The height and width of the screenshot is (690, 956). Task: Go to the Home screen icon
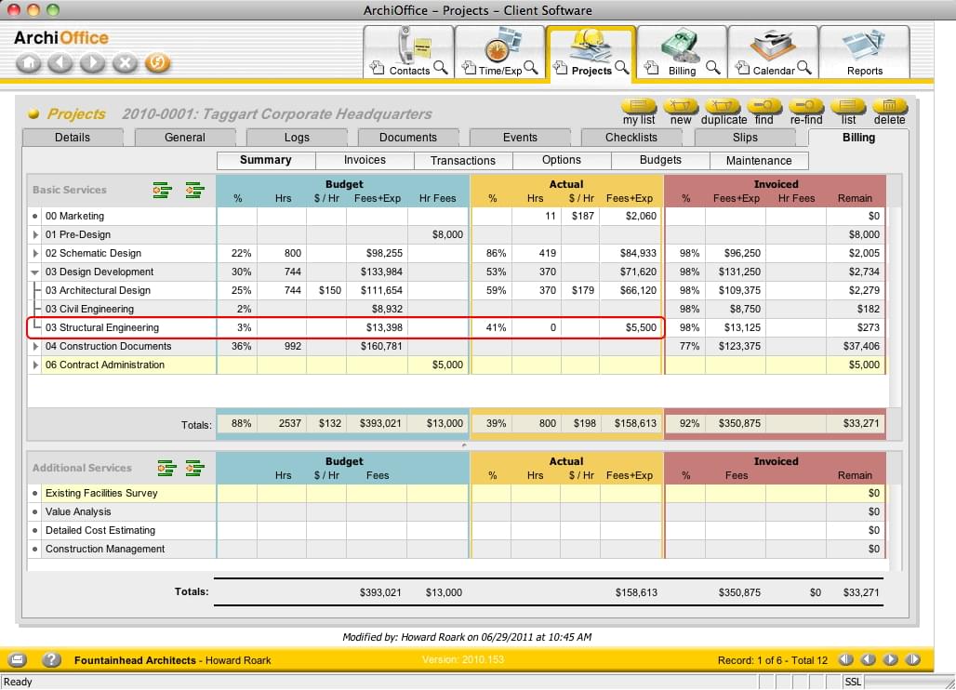28,63
